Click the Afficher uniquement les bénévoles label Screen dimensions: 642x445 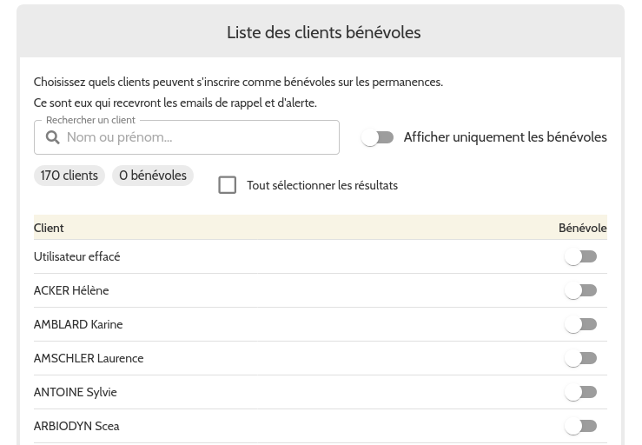coord(505,137)
